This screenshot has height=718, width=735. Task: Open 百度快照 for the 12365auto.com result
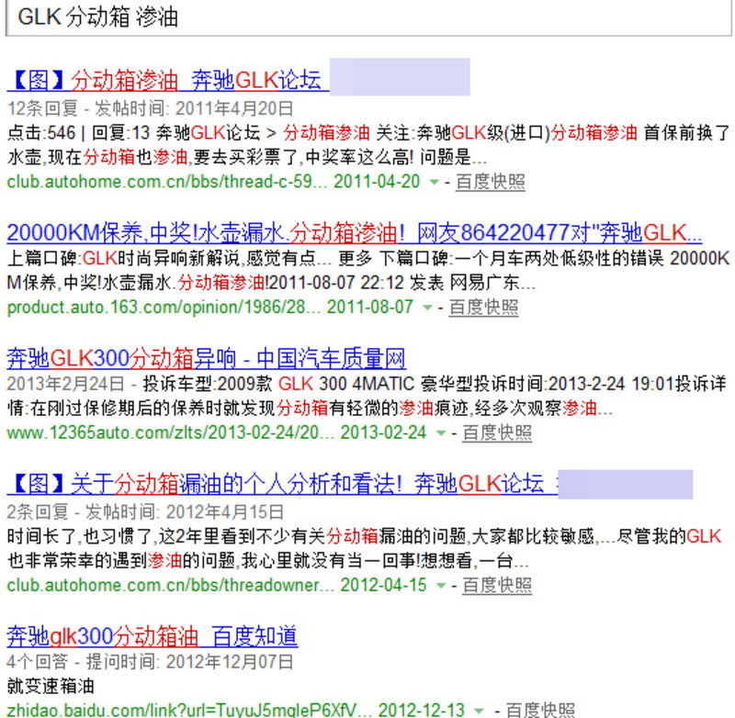(x=497, y=432)
